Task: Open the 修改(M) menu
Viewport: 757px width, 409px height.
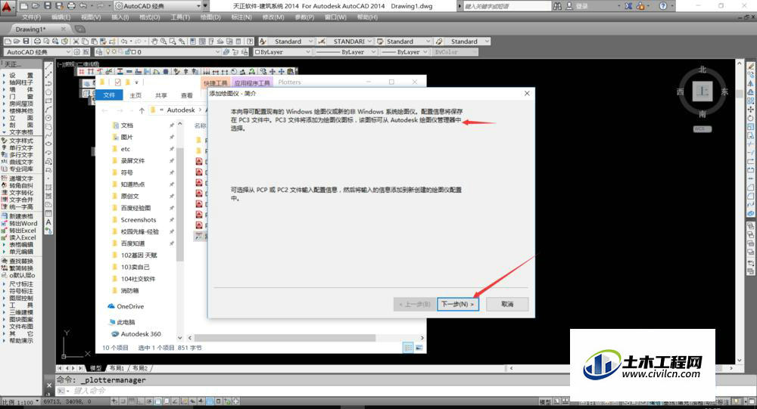Action: pyautogui.click(x=273, y=17)
